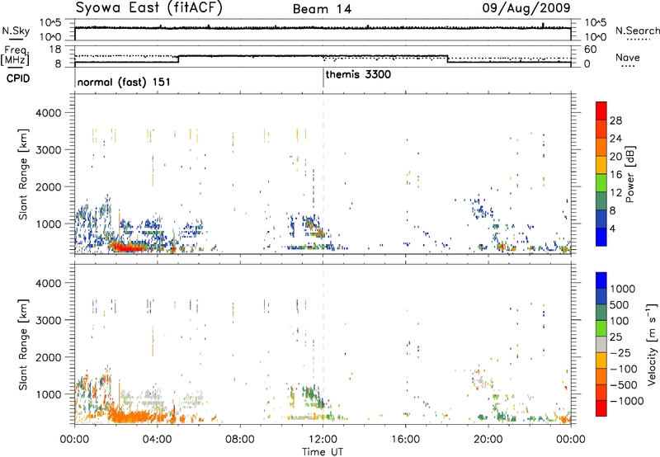Viewport: 660px width, 457px height.
Task: Click the 16:00 time tick label
Action: pos(405,440)
